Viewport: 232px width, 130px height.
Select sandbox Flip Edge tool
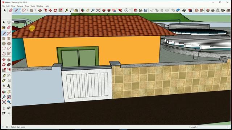(228, 10)
